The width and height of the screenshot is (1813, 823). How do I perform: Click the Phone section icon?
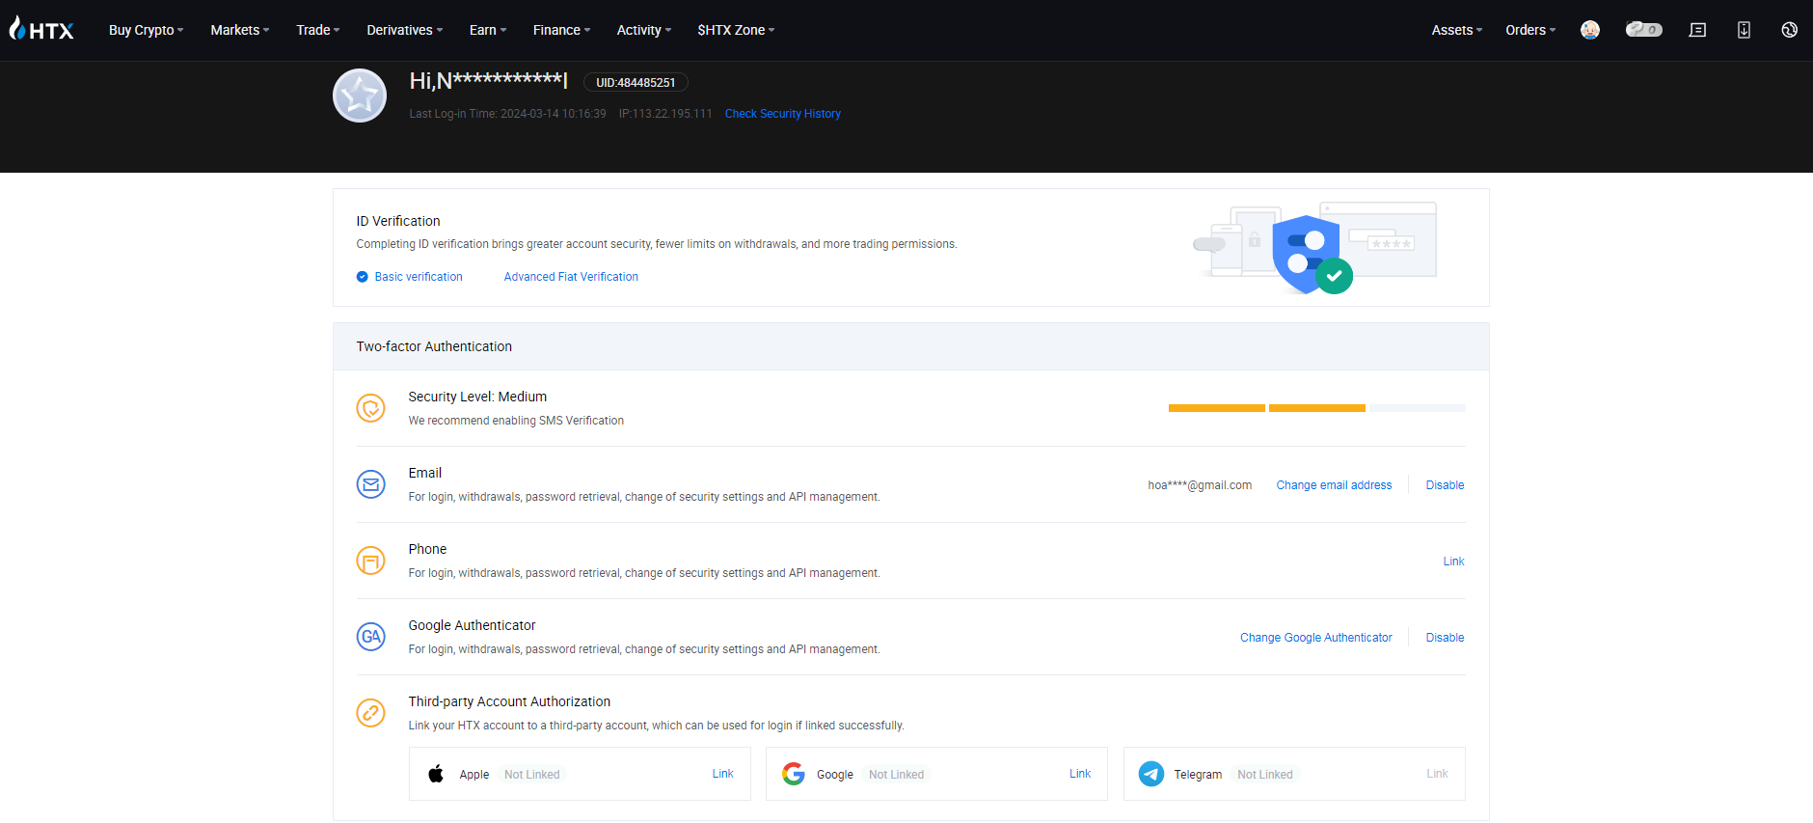(x=371, y=561)
